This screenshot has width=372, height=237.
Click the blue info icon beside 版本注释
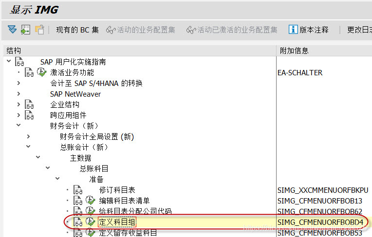293,30
